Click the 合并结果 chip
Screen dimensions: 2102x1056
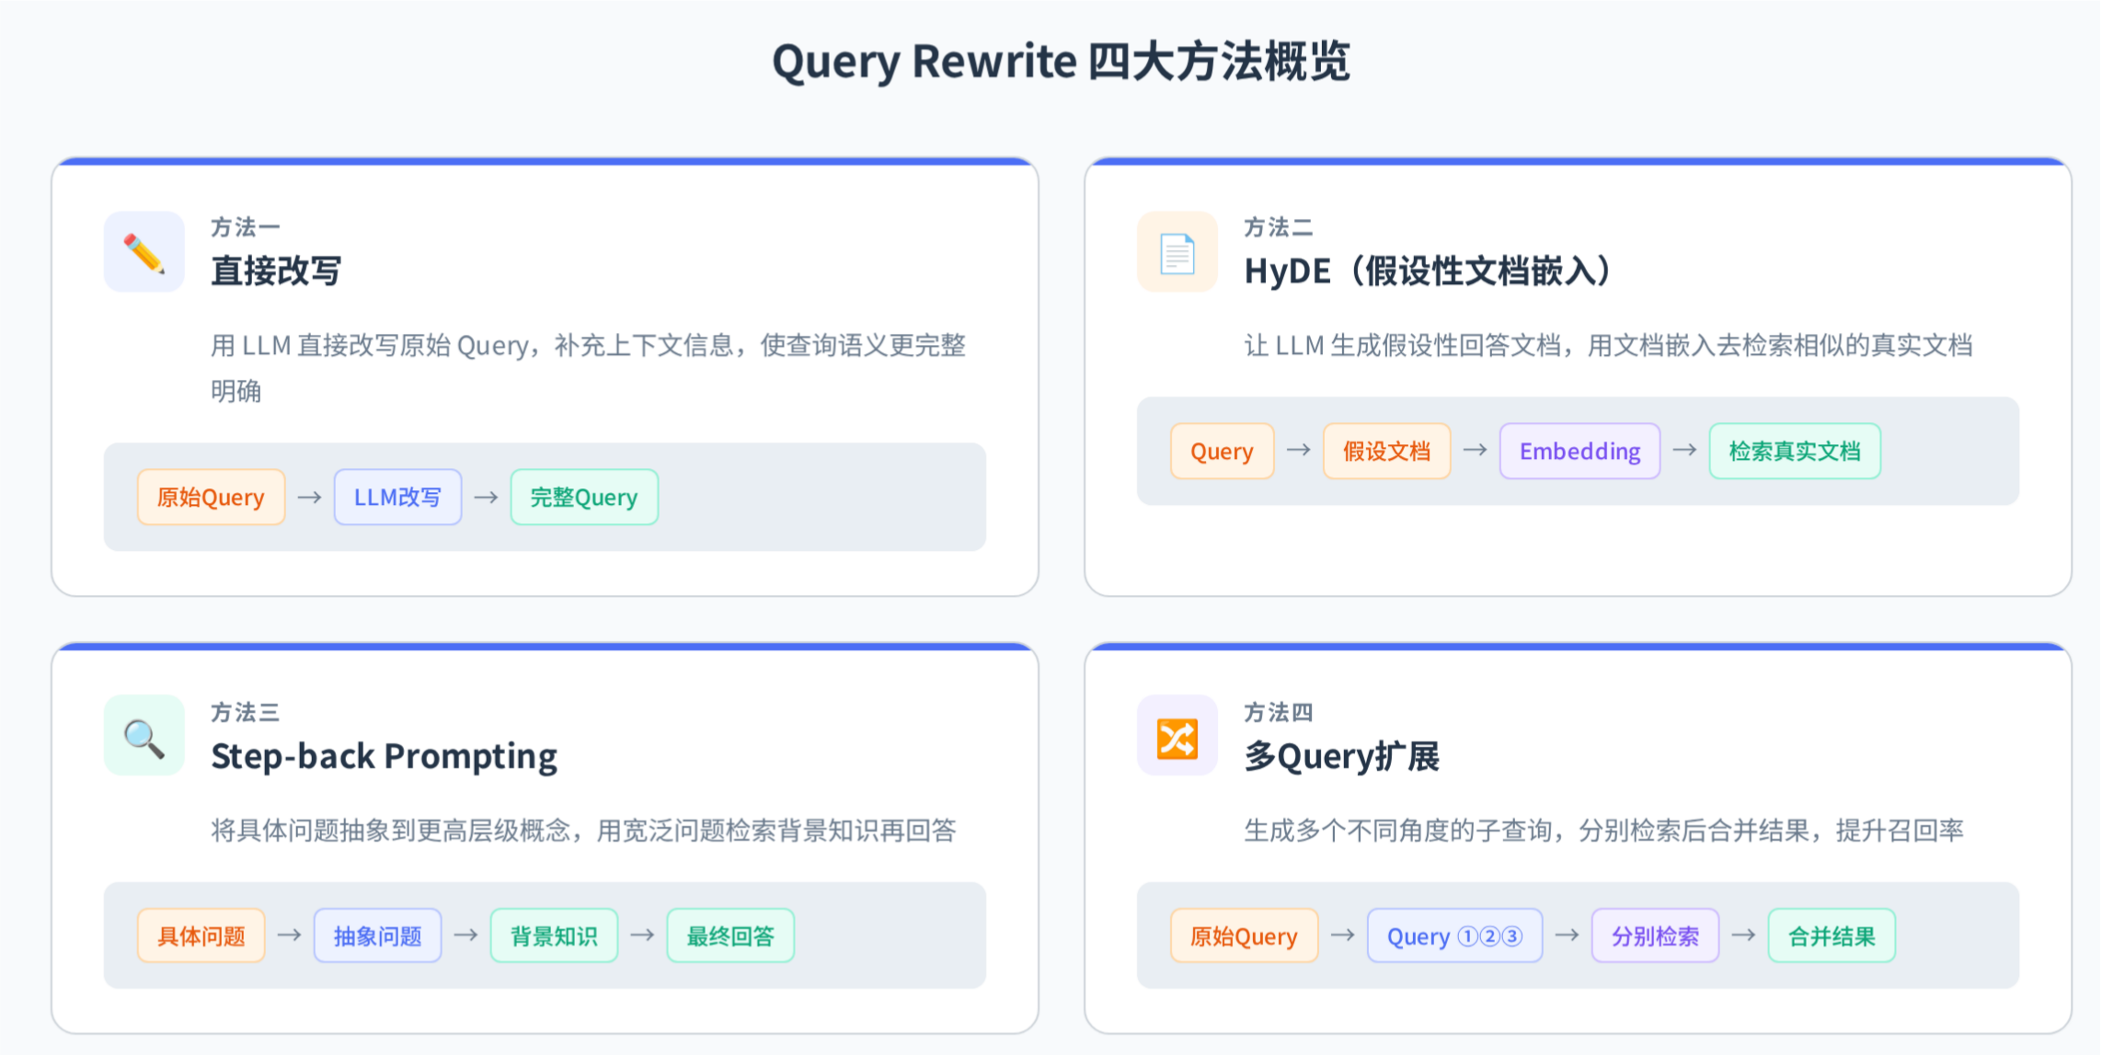[x=1832, y=936]
